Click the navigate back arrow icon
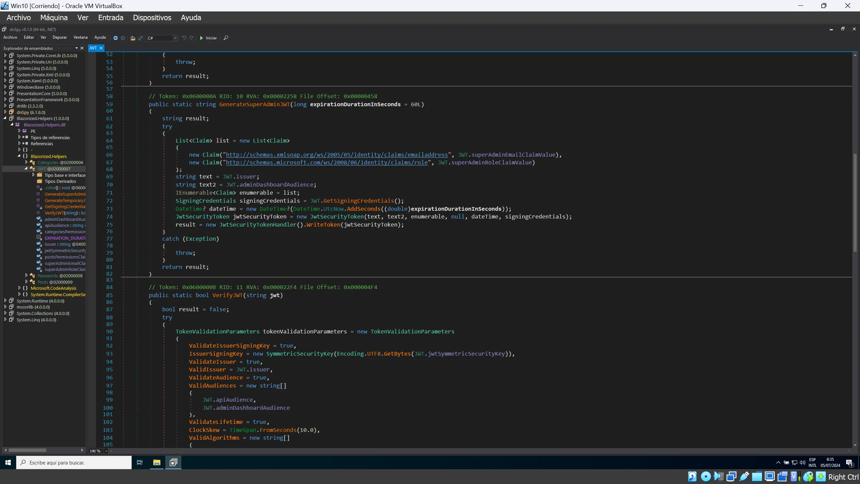 click(x=115, y=38)
